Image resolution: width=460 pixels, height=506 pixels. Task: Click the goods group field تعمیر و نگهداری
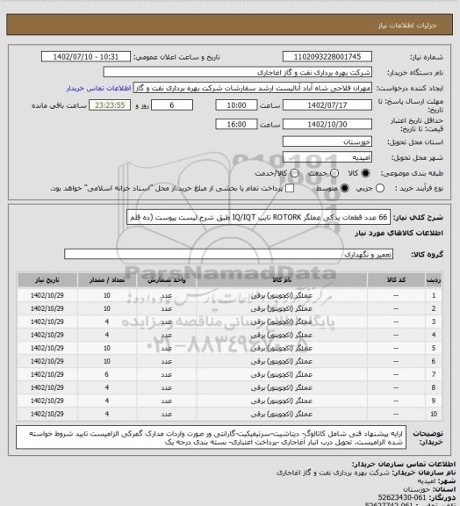point(228,254)
